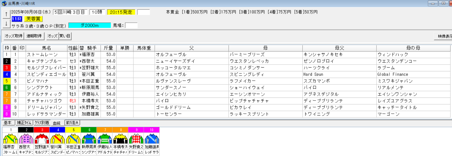Select yellow red-sash silk for horse 4
452x156 pixels.
click(57, 139)
